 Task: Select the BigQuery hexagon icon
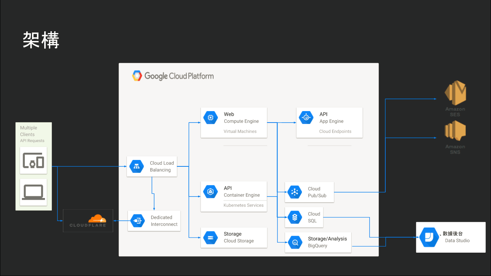(x=295, y=242)
